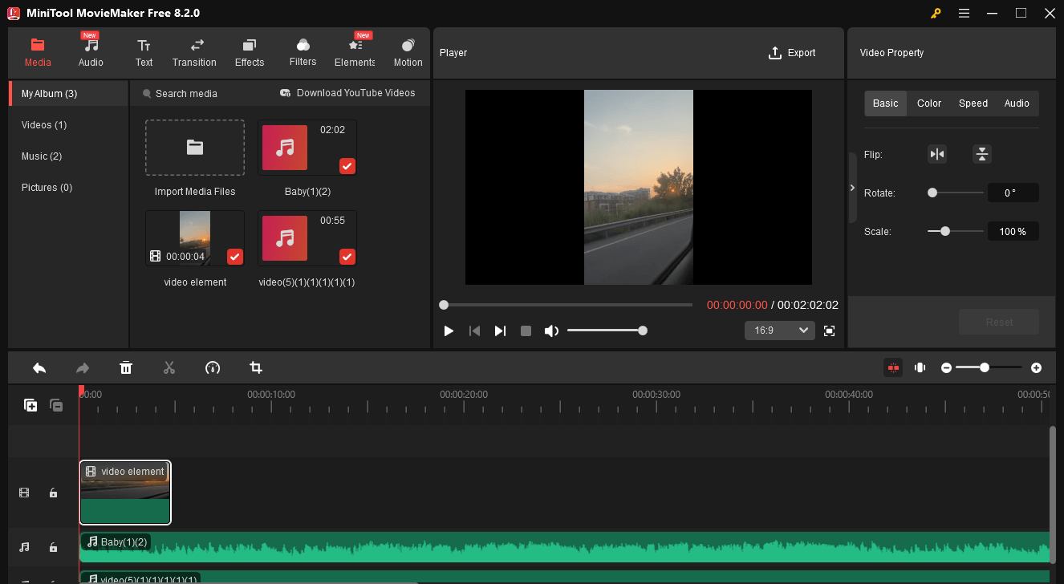Play the video preview

point(449,331)
